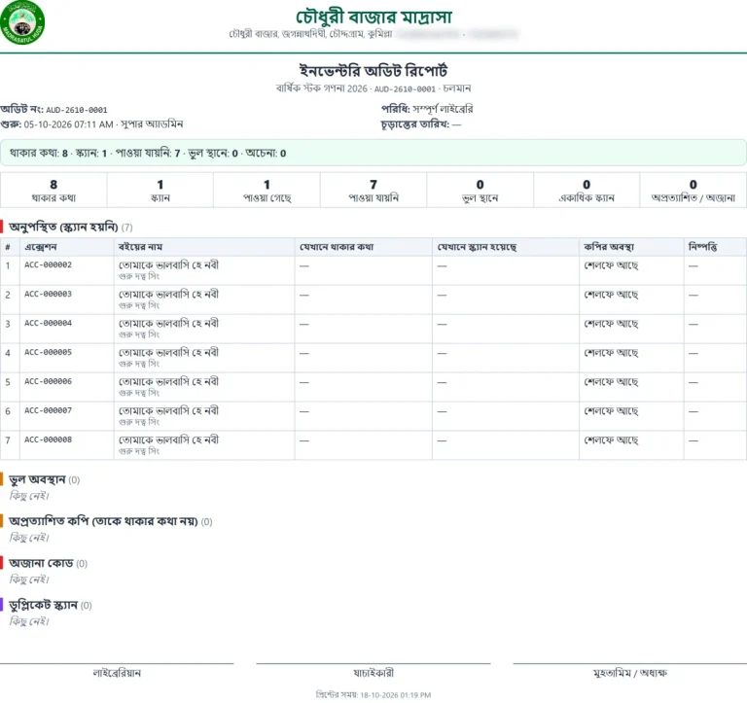
Task: Click the stat card 1 পাওয়া গেছে
Action: click(x=267, y=190)
